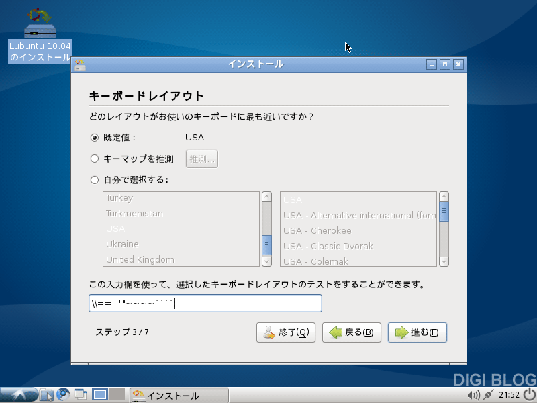Switch to the second virtual desktop

click(x=117, y=395)
